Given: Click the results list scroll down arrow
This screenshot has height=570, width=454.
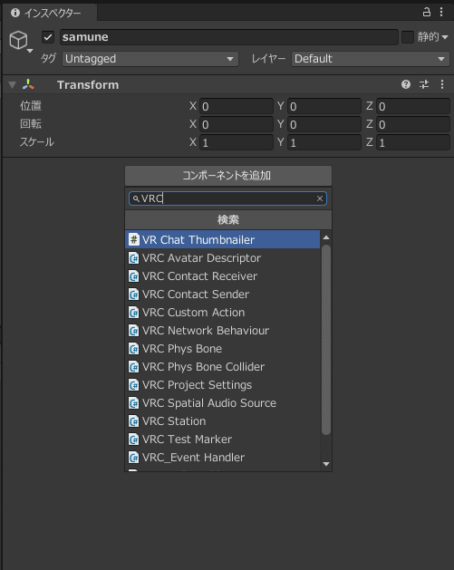Looking at the screenshot, I should point(326,464).
